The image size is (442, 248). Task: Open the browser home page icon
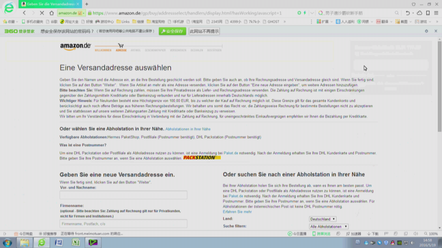[x=51, y=13]
